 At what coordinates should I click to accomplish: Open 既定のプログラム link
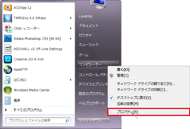(92, 94)
